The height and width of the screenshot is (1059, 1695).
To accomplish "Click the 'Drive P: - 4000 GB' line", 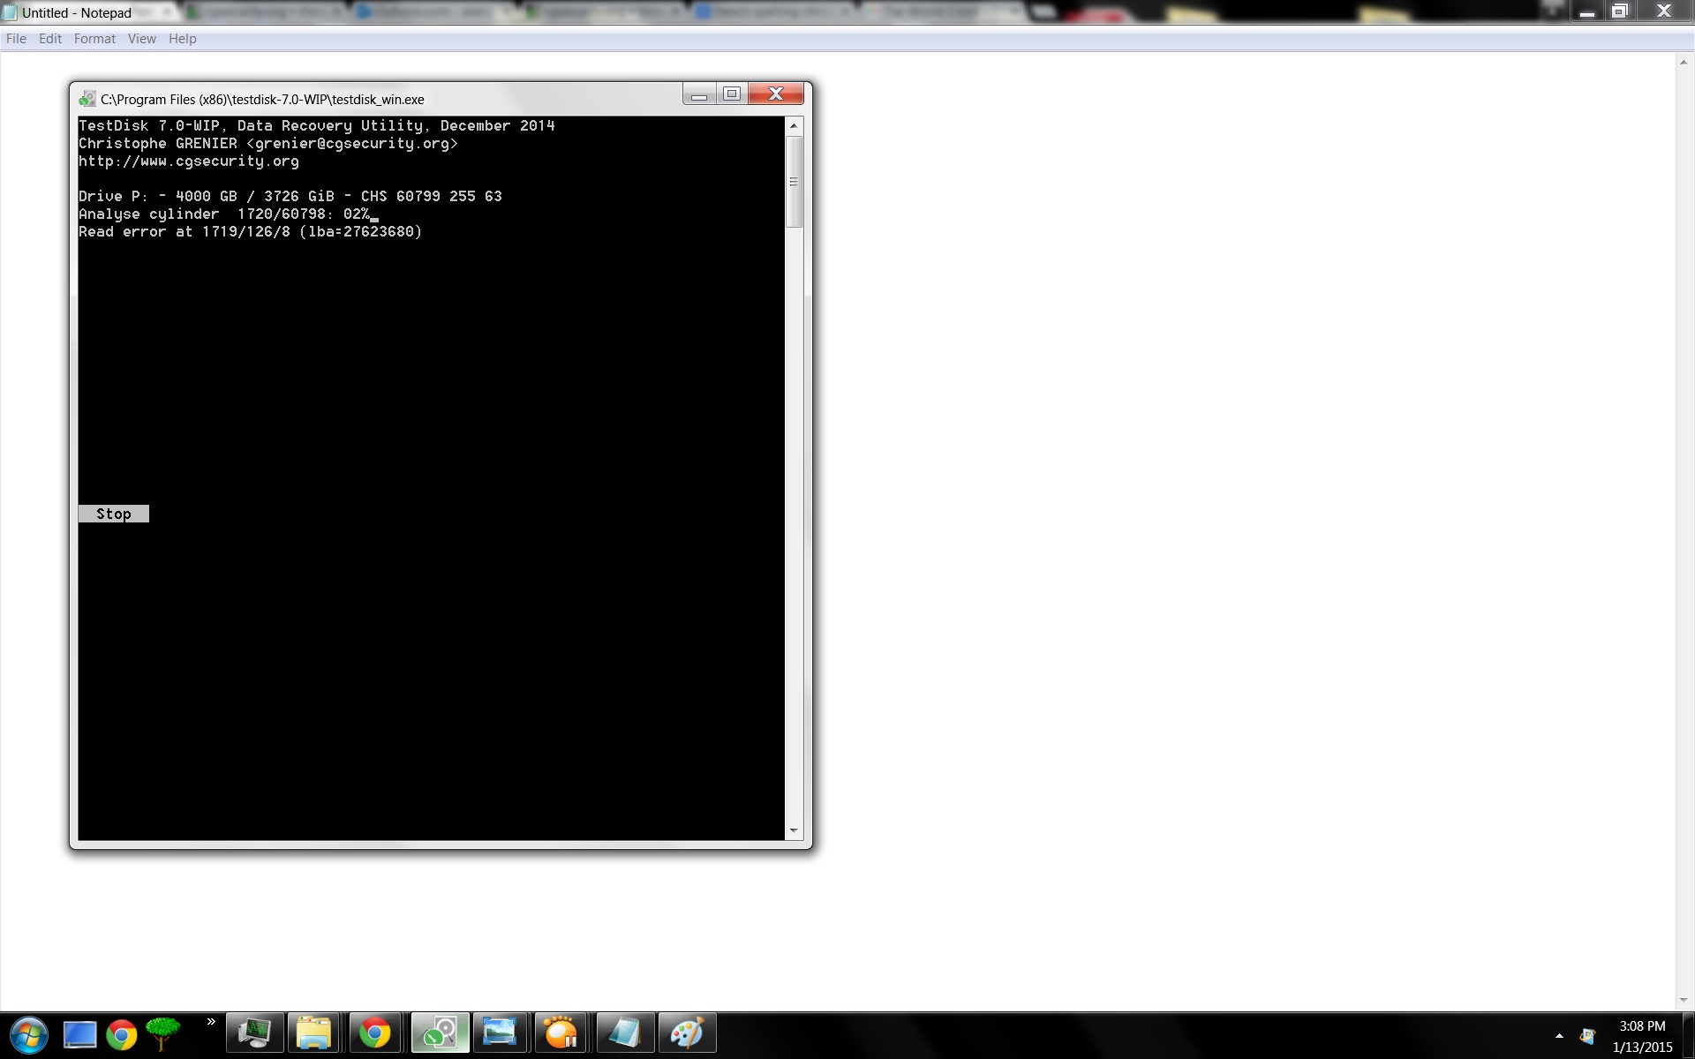I will pyautogui.click(x=290, y=197).
